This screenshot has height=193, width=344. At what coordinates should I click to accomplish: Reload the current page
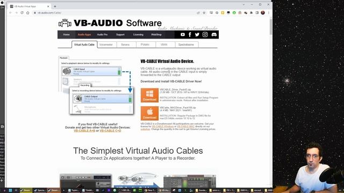(x=22, y=13)
